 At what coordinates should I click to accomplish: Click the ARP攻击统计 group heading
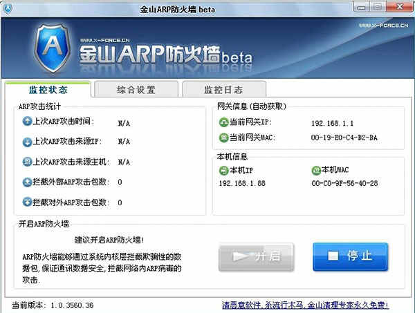tap(39, 106)
